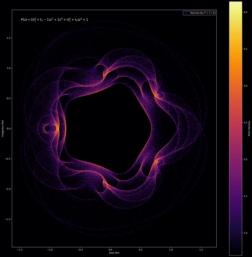
Task: Click x-axis tick label 1.0
Action: (x=171, y=250)
